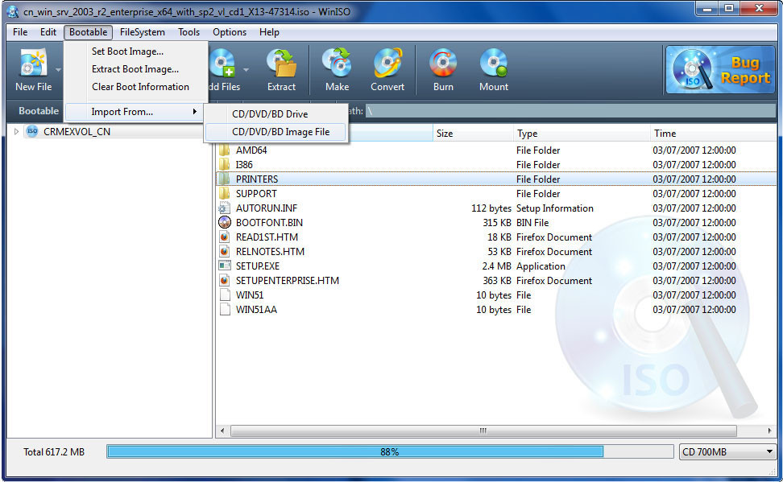Screen dimensions: 783x482
Task: Select the SUPPORT folder
Action: click(x=256, y=194)
